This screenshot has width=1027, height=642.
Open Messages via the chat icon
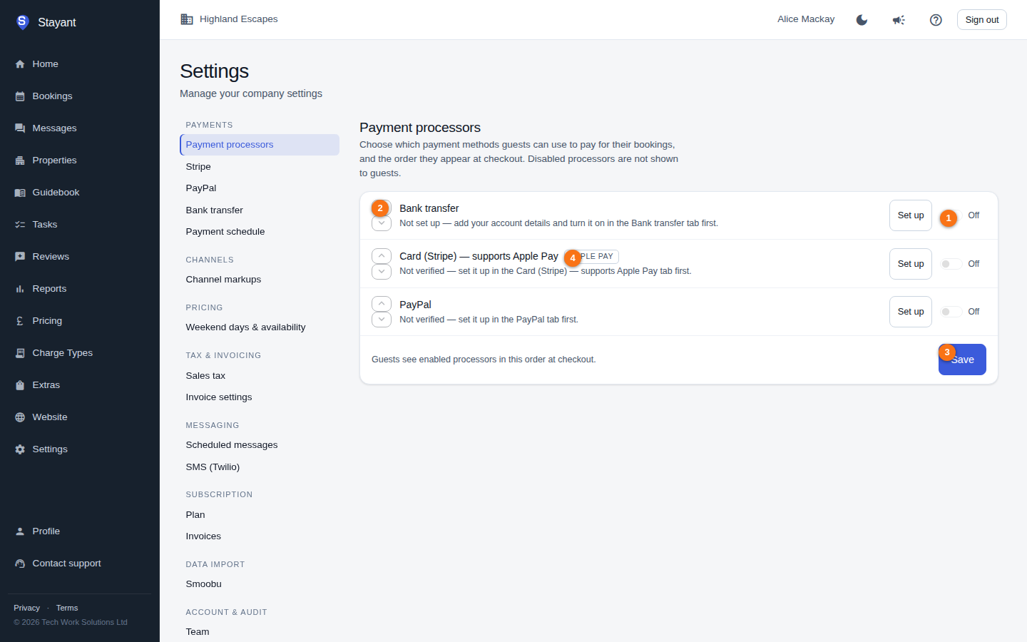pyautogui.click(x=20, y=128)
